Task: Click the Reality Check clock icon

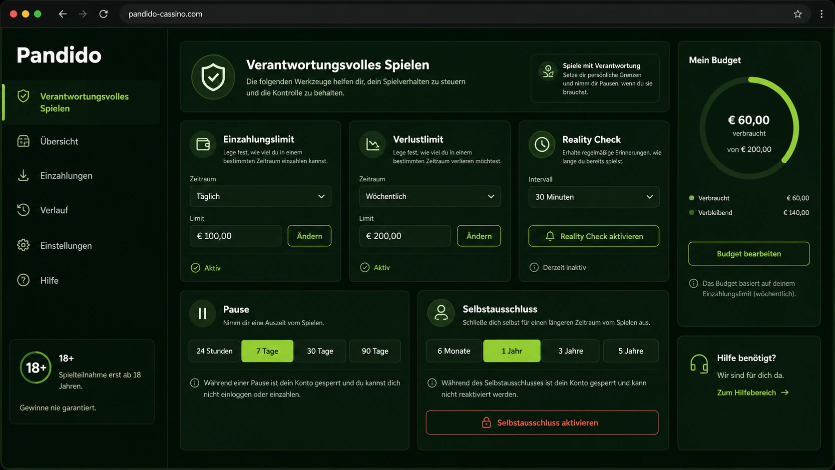Action: 542,144
